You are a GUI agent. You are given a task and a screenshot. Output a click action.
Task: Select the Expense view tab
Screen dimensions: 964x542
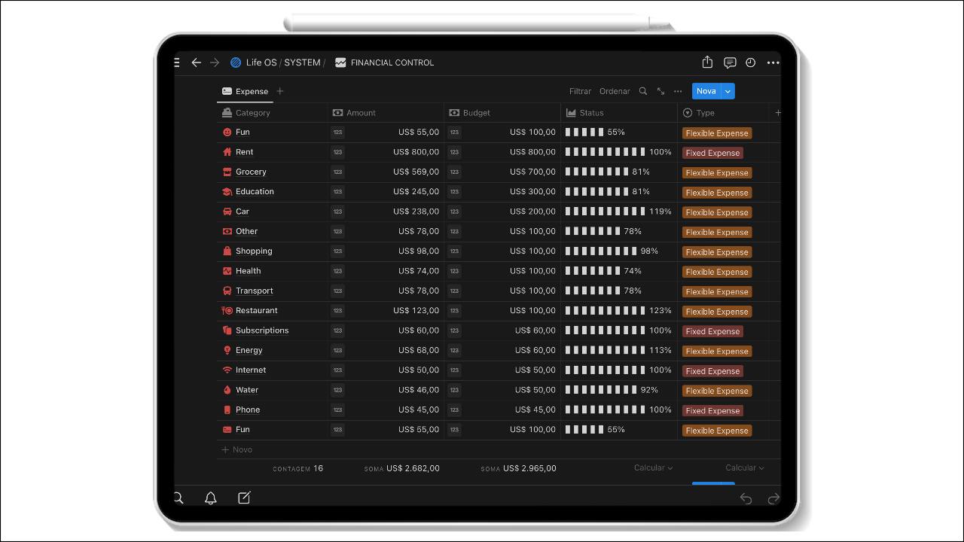click(245, 91)
